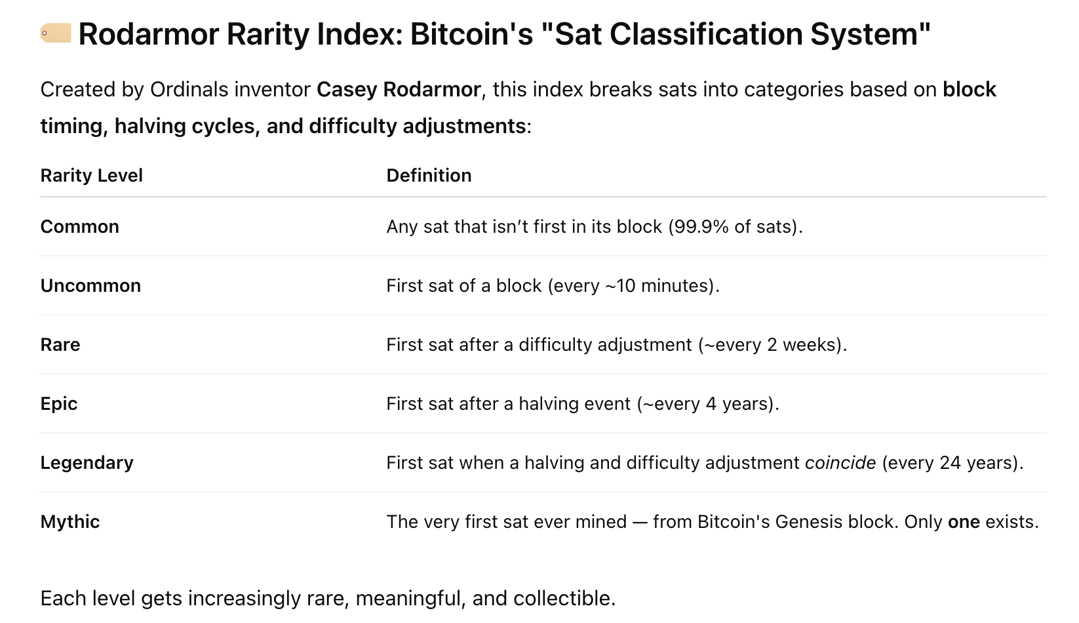Screen dimensions: 1079x623
Task: Click the halving event definition for Epic
Action: (x=582, y=403)
